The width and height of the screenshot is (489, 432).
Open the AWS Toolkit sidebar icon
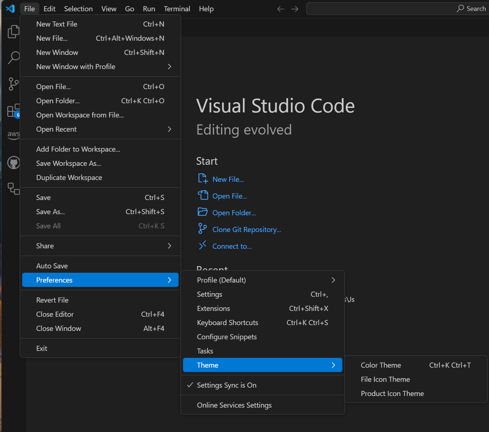coord(13,135)
